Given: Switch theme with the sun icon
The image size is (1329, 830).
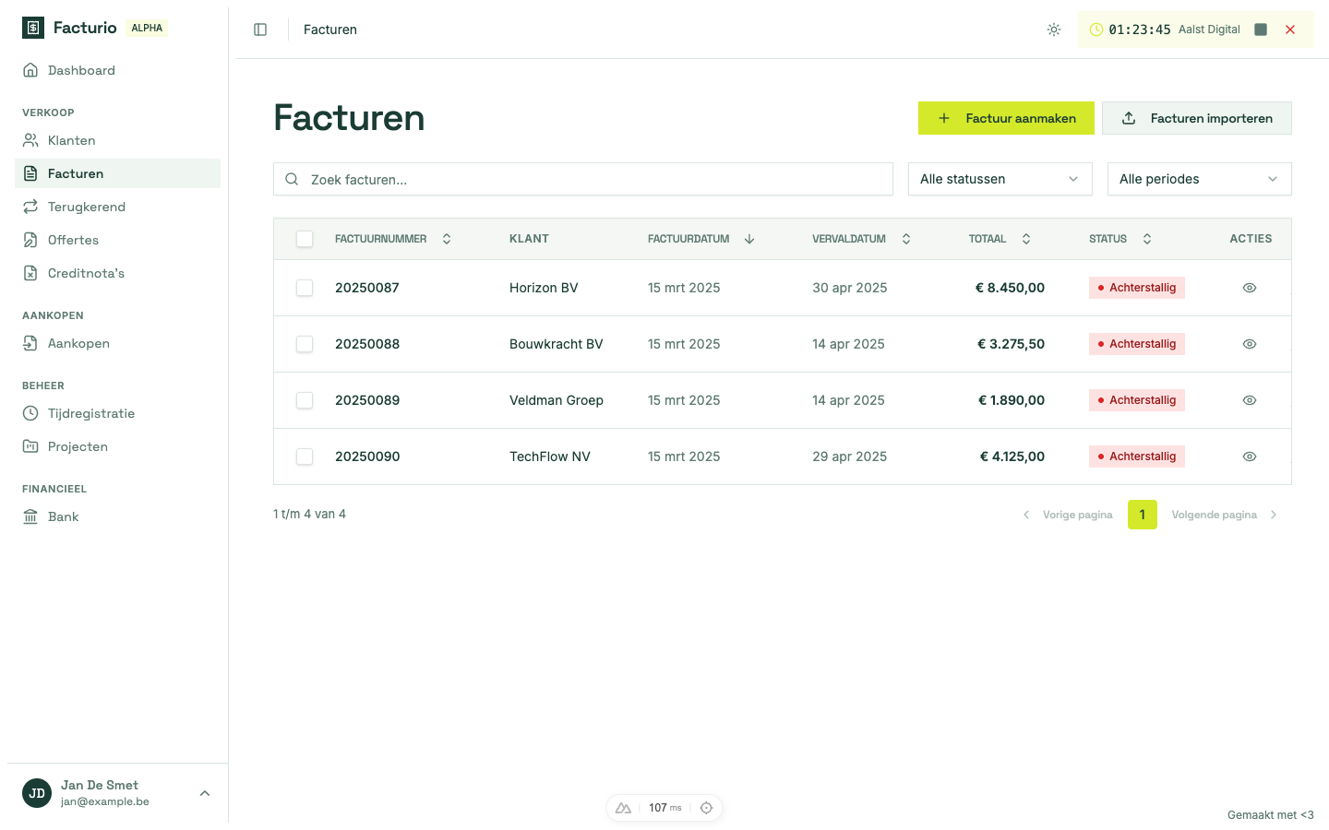Looking at the screenshot, I should (1054, 30).
